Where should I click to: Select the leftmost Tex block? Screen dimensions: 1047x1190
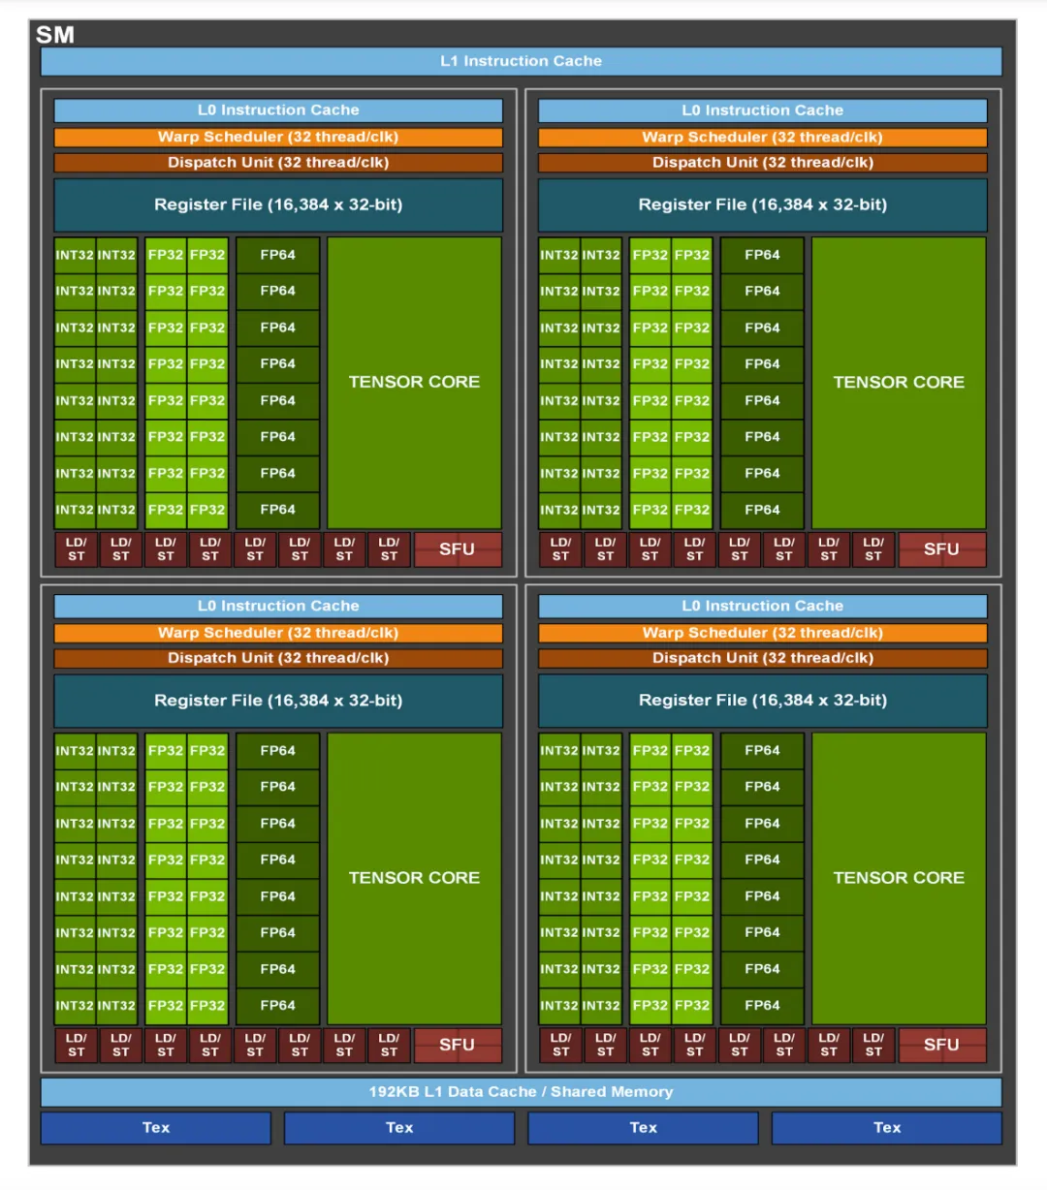(x=156, y=1128)
